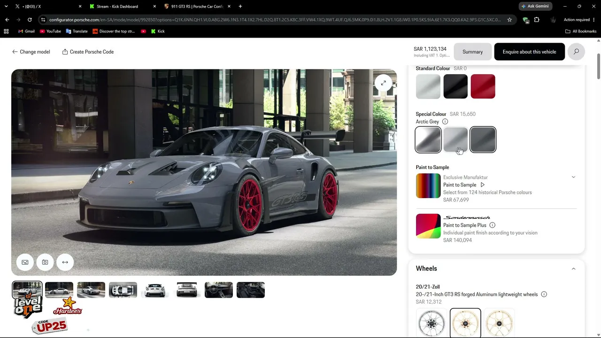Click Create Porsche Code
The height and width of the screenshot is (338, 601).
(x=88, y=52)
